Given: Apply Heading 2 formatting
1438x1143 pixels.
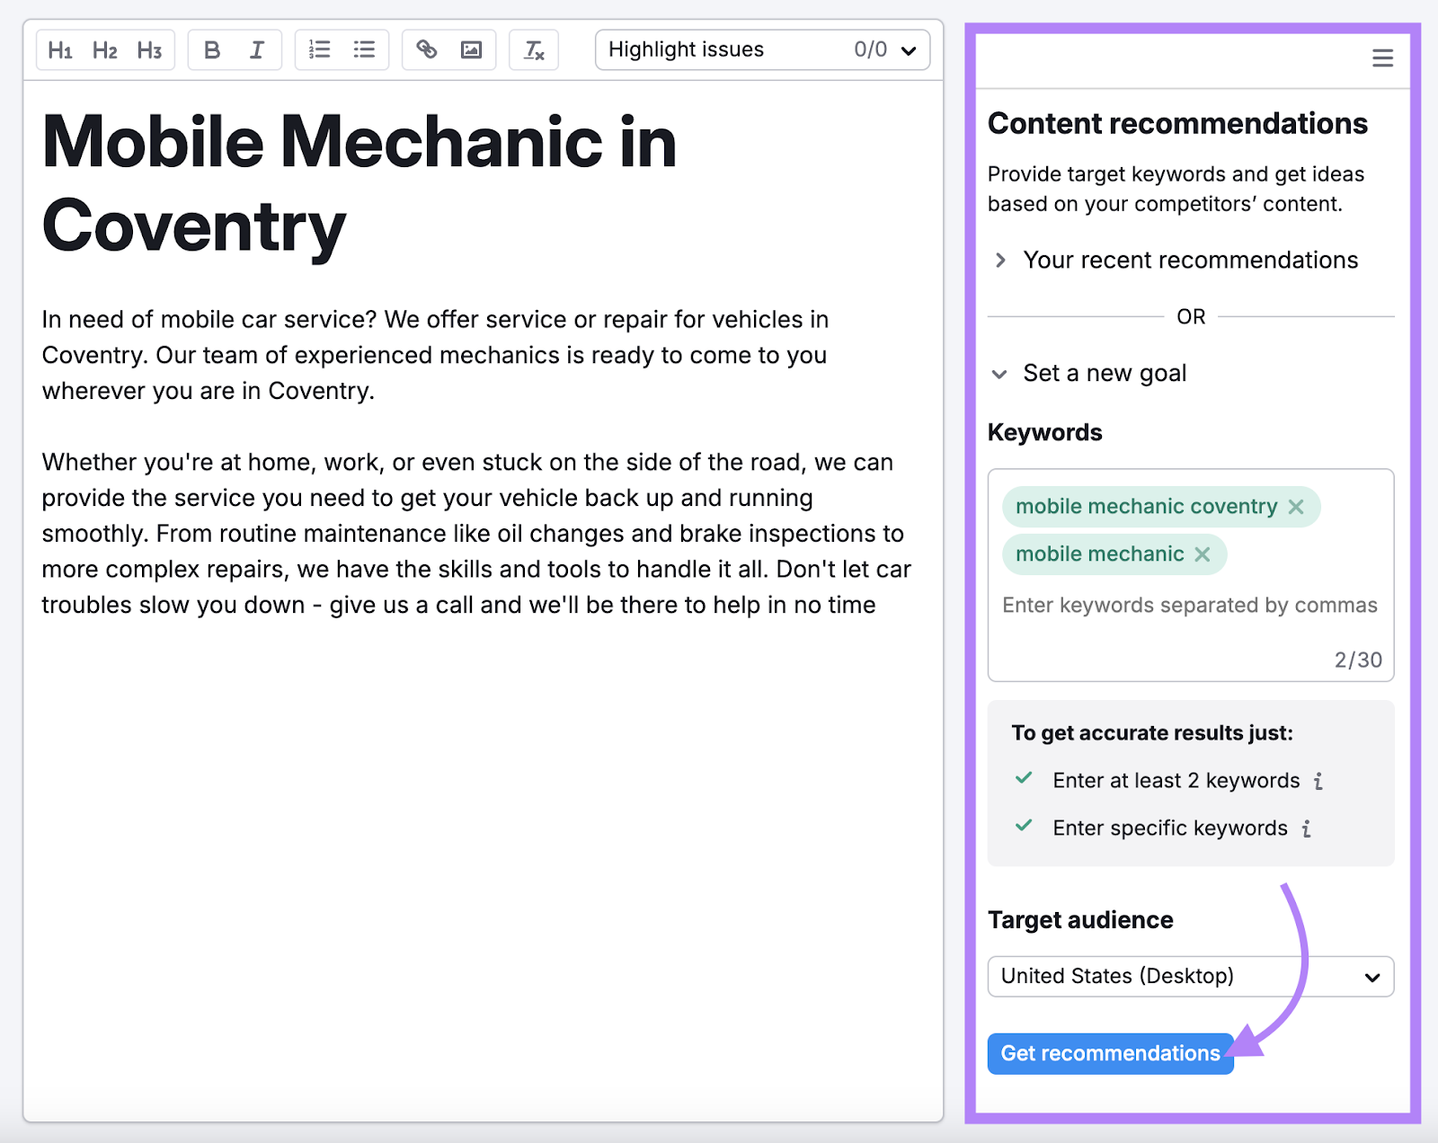Looking at the screenshot, I should pyautogui.click(x=105, y=49).
